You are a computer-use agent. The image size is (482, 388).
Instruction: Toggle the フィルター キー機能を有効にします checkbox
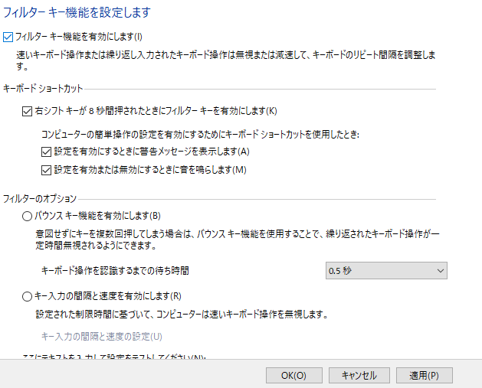click(9, 36)
